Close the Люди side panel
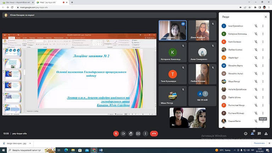The image size is (272, 153). (x=266, y=17)
